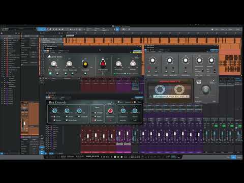Toggle lower-left checkbox in Brit Console's left section
The image size is (244, 183).
point(54,120)
